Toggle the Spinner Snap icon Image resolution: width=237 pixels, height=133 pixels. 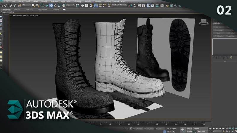104,6
